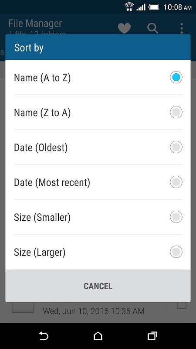Image resolution: width=196 pixels, height=349 pixels.
Task: Select Name (A to Z) radio button
Action: [x=176, y=77]
